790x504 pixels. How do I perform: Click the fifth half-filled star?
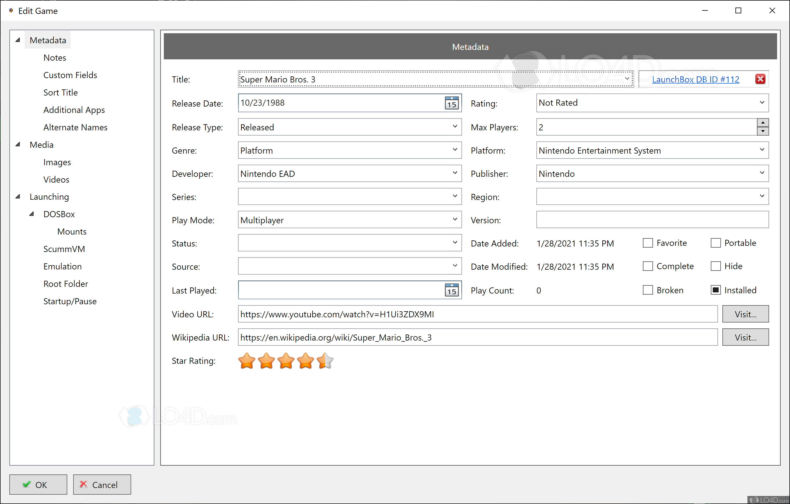coord(325,361)
